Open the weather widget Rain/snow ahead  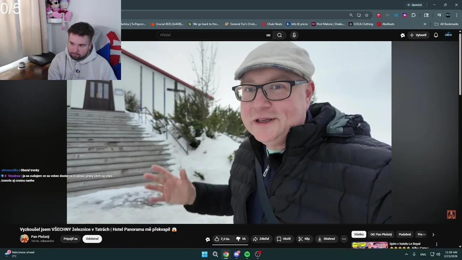(x=19, y=254)
